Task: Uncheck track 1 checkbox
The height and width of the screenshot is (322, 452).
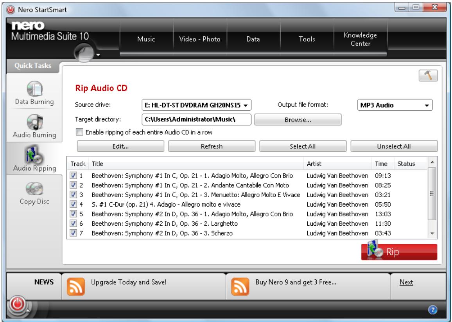Action: [74, 175]
